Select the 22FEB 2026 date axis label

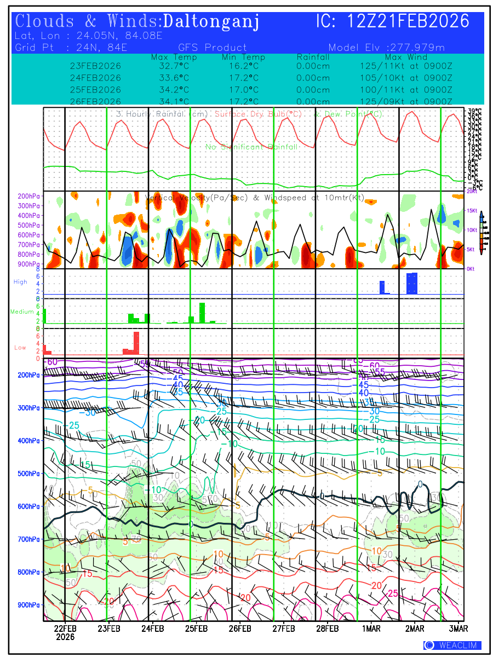click(65, 632)
